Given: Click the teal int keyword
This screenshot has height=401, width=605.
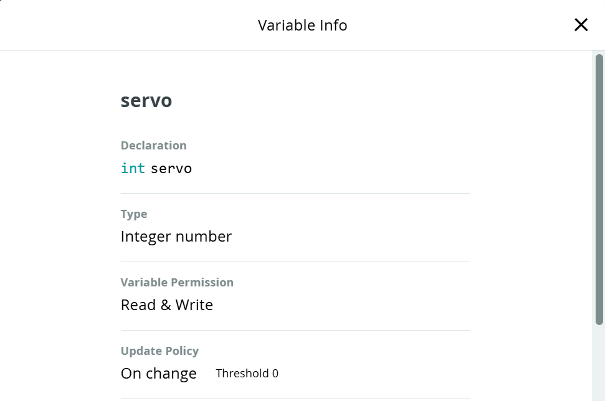Looking at the screenshot, I should coord(133,168).
